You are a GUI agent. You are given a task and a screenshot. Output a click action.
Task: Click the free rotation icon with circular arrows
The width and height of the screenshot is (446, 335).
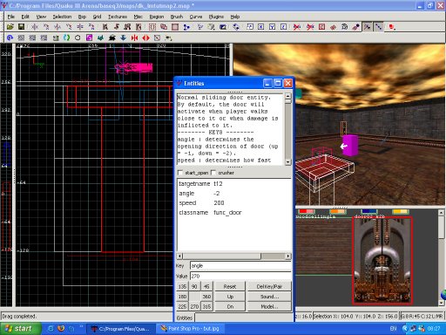(236, 27)
